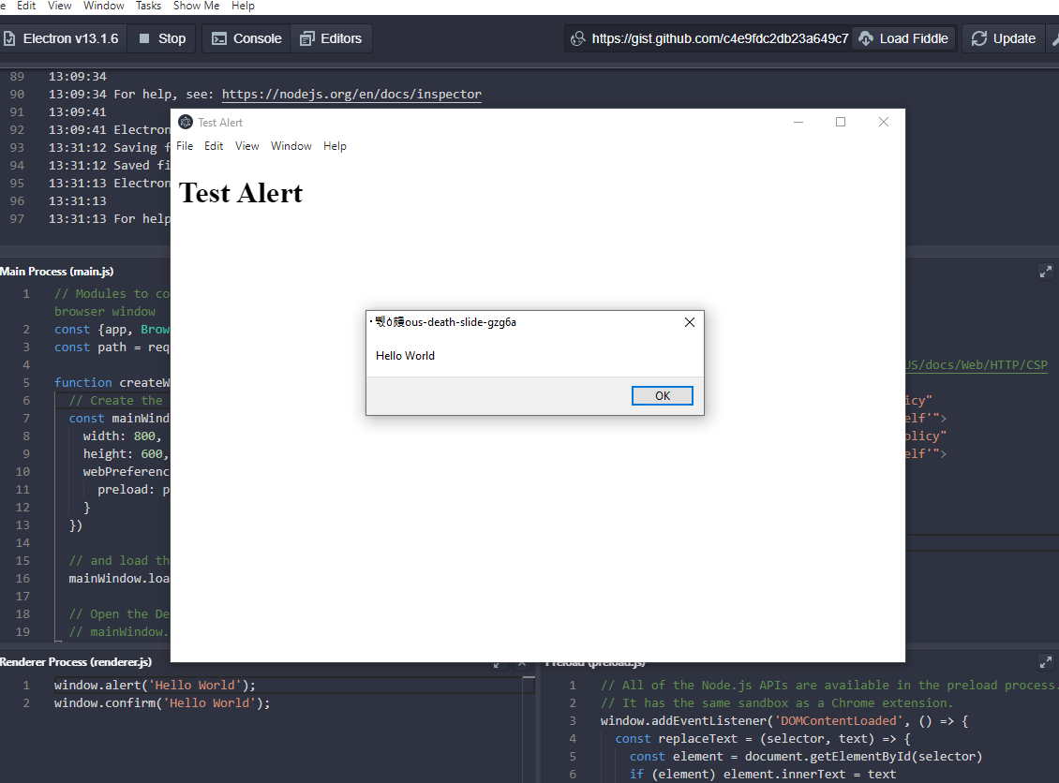Open the Help menu in the Test Alert window
Screen dimensions: 1059x783
pos(335,146)
